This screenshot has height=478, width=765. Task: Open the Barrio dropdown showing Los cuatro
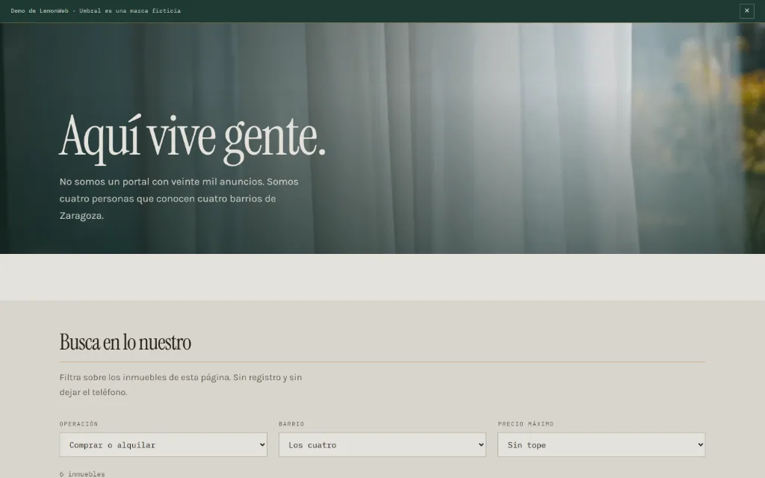[382, 445]
